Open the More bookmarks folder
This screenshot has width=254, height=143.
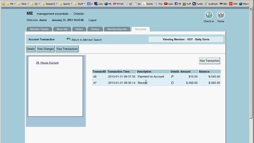click(x=23, y=4)
